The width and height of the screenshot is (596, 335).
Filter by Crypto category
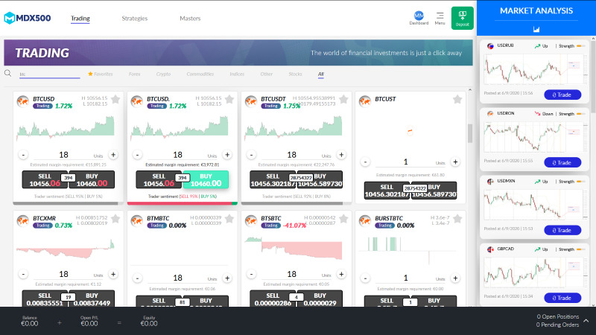163,74
